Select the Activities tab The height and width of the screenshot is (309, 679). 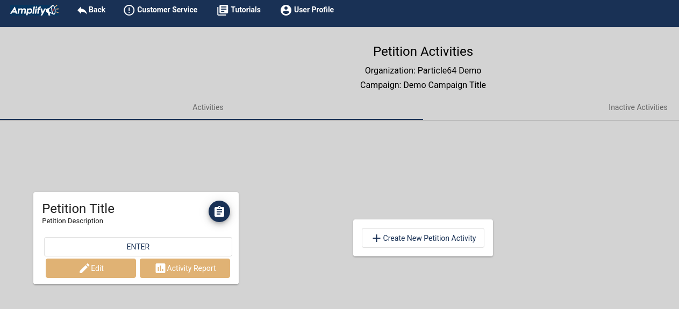tap(208, 107)
